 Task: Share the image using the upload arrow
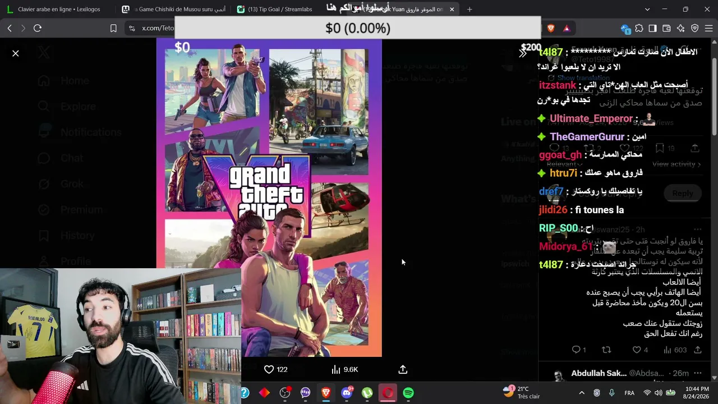[403, 369]
